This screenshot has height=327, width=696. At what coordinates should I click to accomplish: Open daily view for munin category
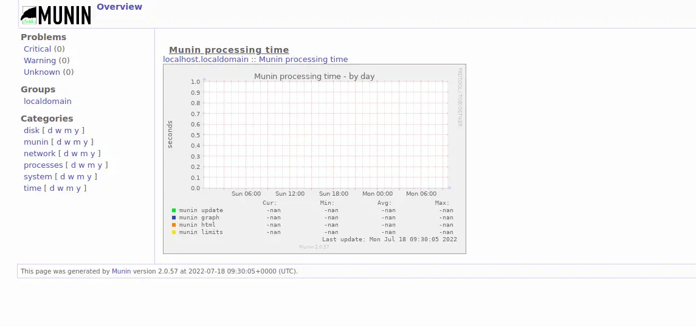tap(59, 142)
